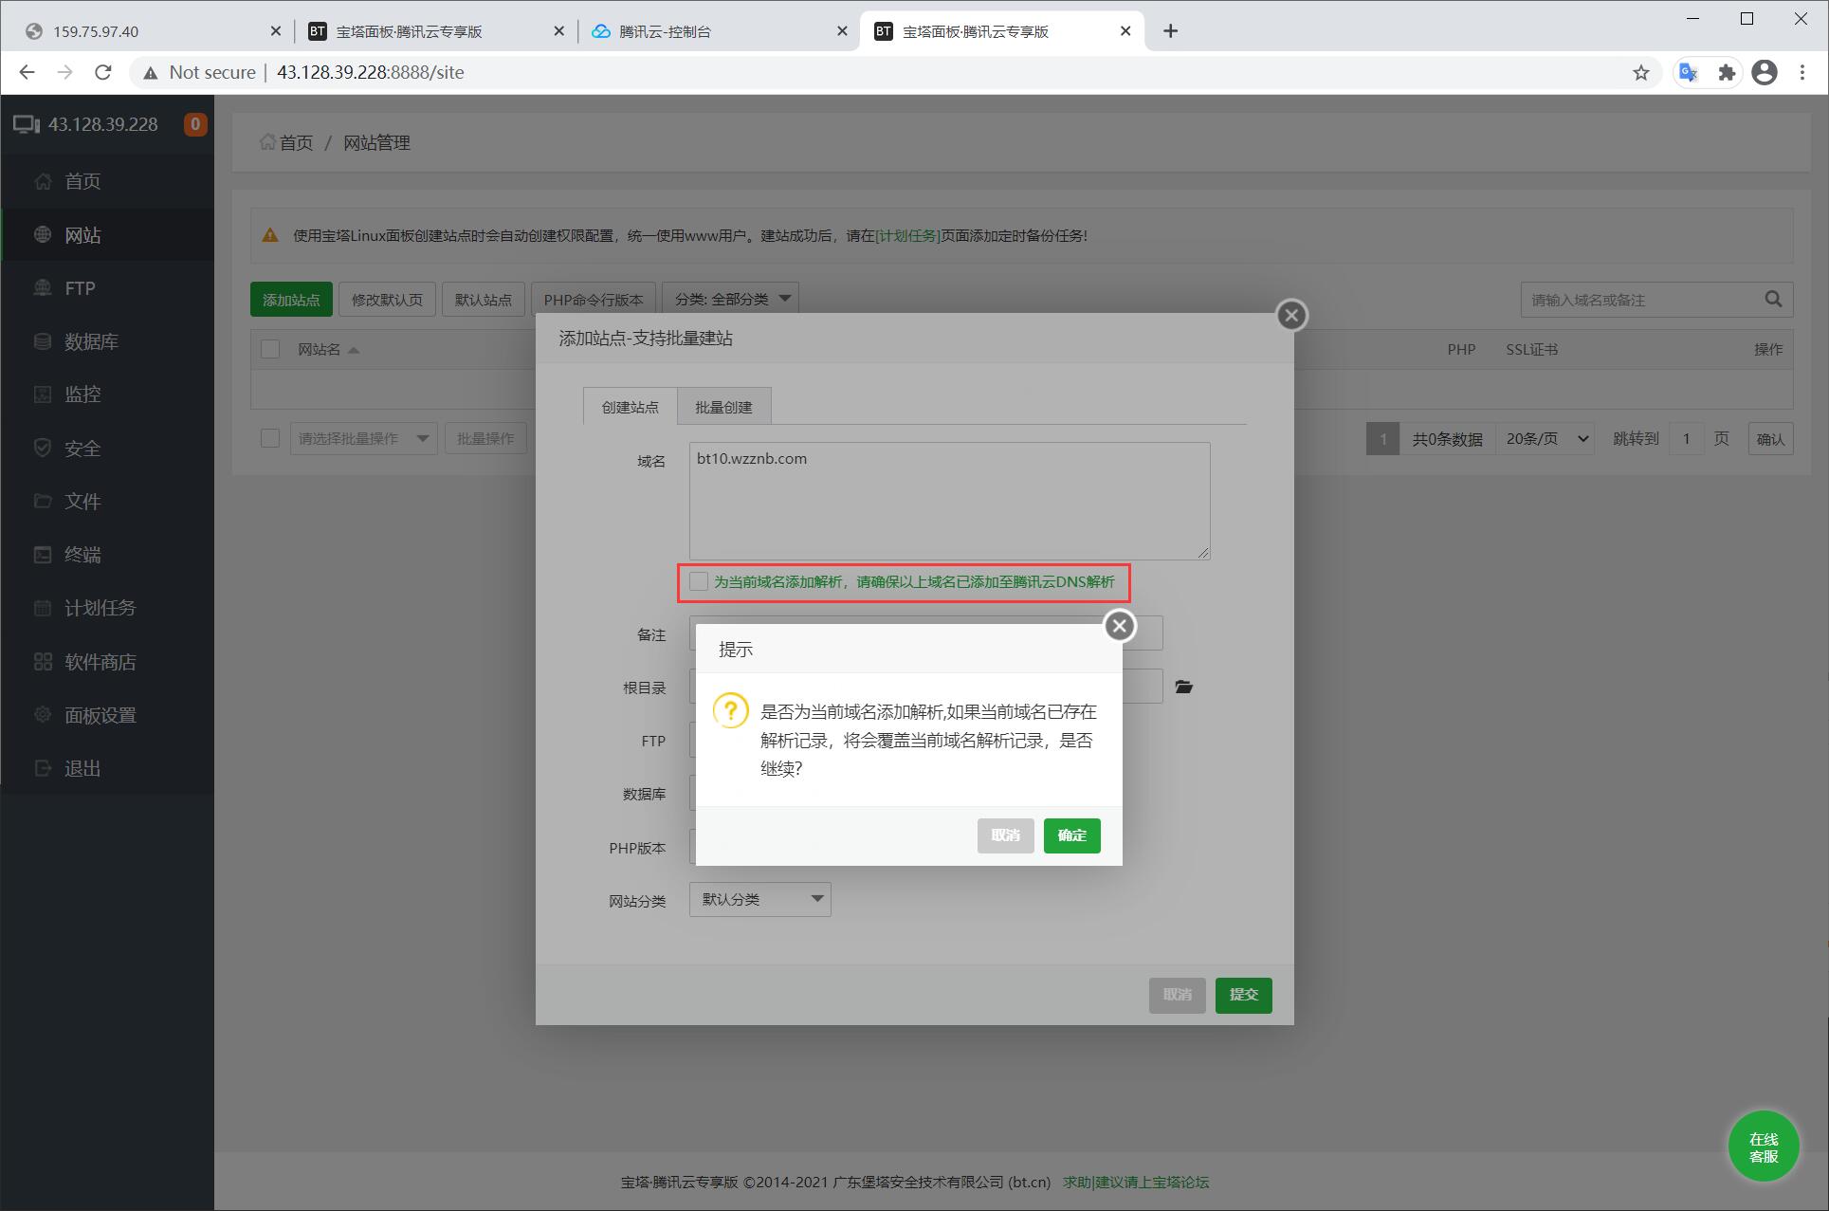This screenshot has height=1211, width=1829.
Task: Close the 提示 confirmation dialog with X
Action: (1120, 626)
